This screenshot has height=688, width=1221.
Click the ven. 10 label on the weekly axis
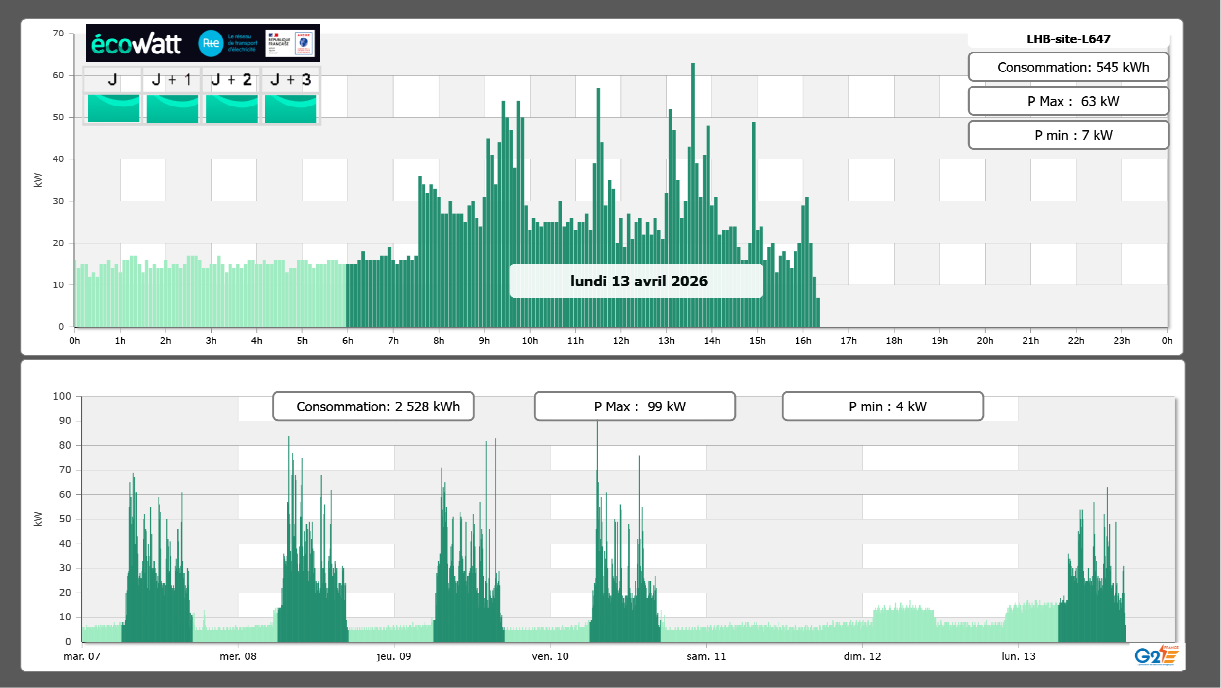550,656
